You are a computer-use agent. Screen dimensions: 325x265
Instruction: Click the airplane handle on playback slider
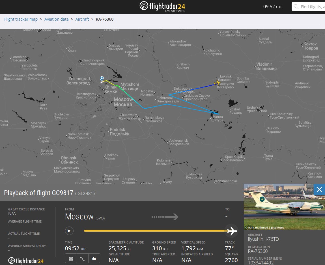point(232,230)
